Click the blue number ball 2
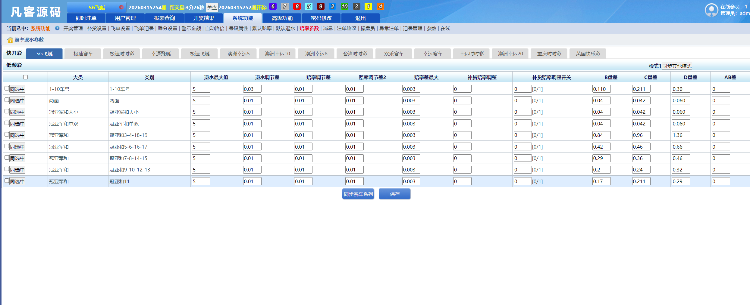 pos(332,6)
